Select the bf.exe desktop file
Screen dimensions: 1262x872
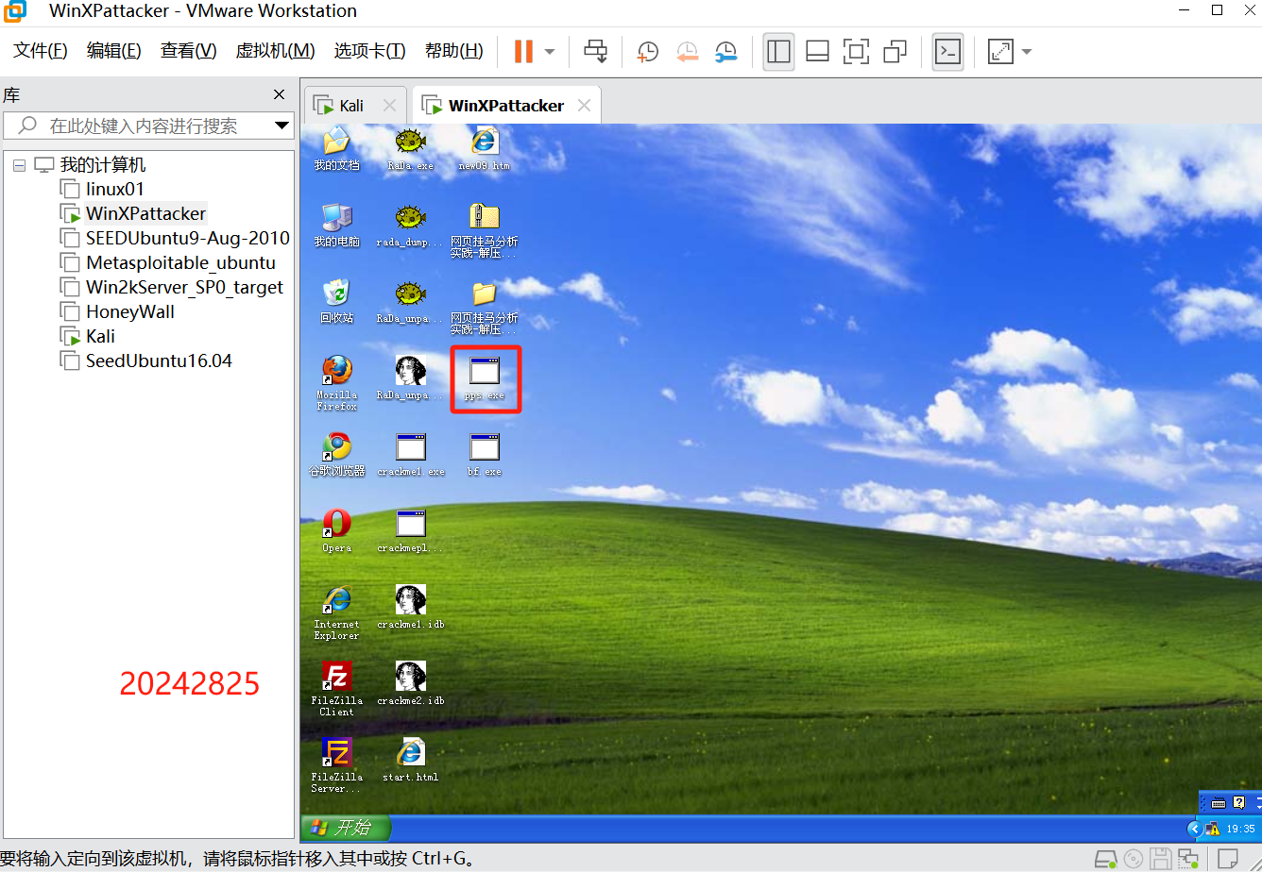coord(485,454)
